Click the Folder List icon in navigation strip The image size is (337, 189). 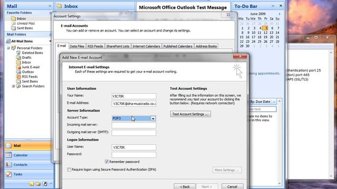(x=38, y=184)
